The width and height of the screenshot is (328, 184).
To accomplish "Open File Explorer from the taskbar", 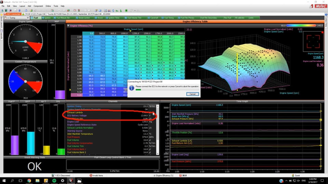I will (x=38, y=181).
